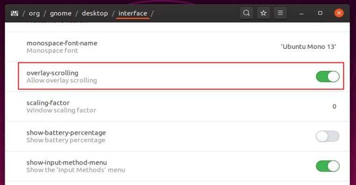This screenshot has width=356, height=185.
Task: Navigate to the org path segment
Action: [34, 14]
